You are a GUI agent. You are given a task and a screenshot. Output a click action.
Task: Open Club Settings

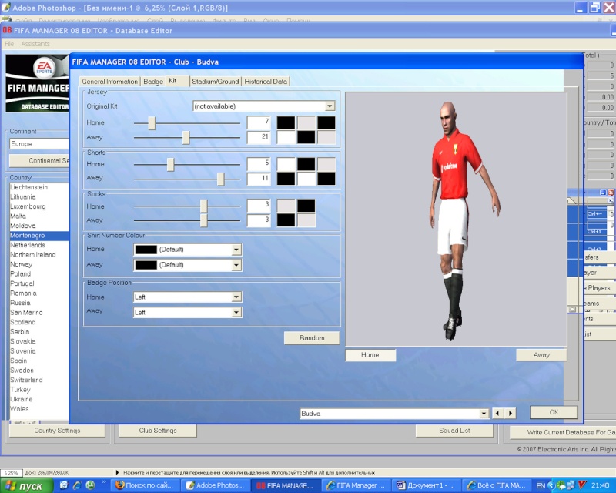[158, 431]
